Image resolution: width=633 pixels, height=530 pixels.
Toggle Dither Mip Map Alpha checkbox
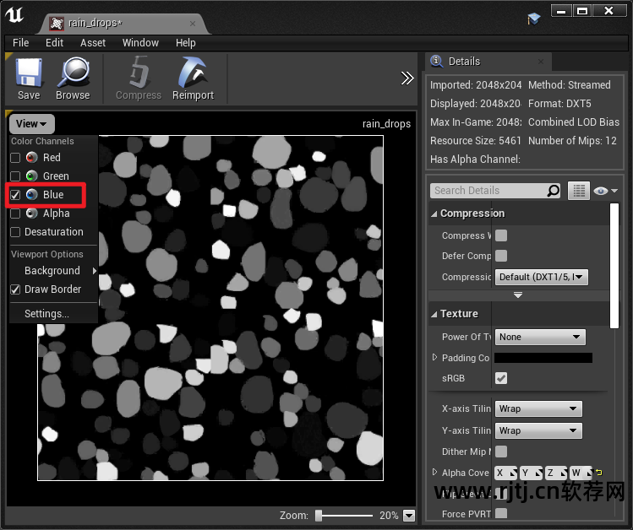coord(501,452)
